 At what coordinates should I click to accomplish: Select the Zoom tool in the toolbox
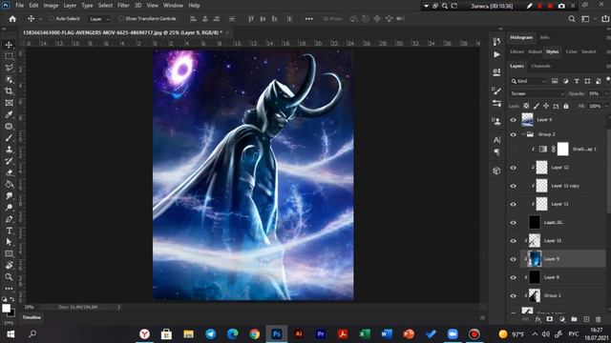[9, 277]
